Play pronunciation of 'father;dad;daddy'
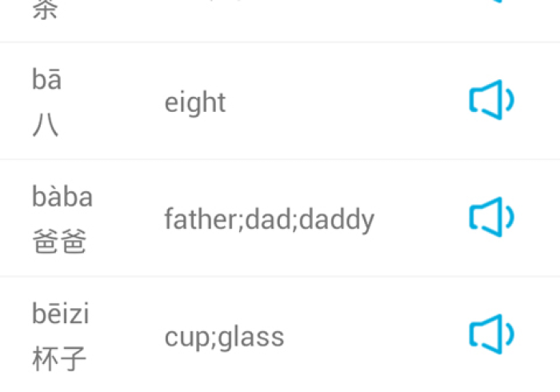Viewport: 560px width, 392px height. pos(490,218)
